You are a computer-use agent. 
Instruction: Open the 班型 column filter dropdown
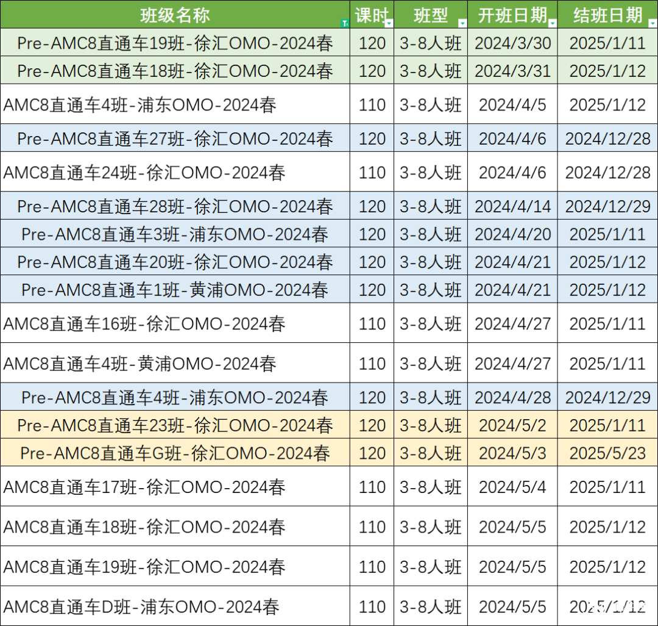(462, 23)
